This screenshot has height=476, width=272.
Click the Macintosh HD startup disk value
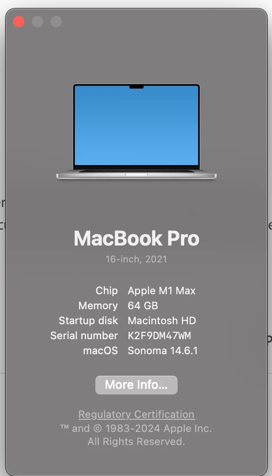pos(162,320)
